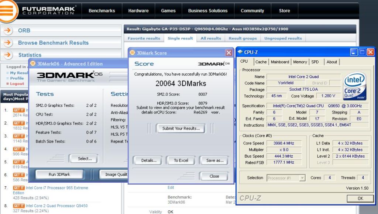
Task: Open the Games menu
Action: click(168, 11)
